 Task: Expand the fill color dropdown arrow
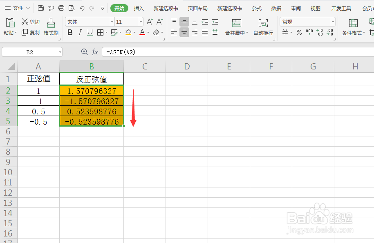coord(134,32)
